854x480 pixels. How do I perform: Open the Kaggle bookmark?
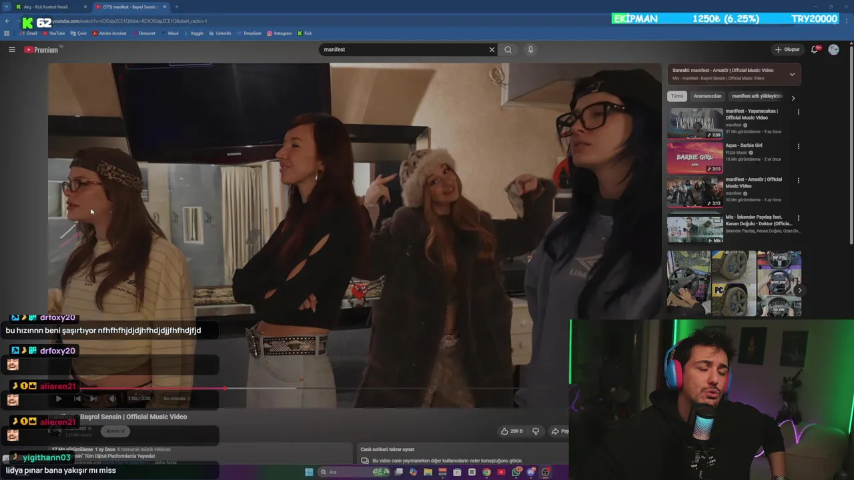coord(193,33)
